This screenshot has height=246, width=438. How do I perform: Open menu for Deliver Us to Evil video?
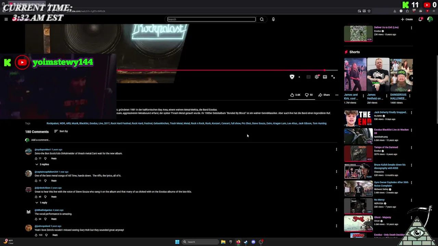pos(411,28)
